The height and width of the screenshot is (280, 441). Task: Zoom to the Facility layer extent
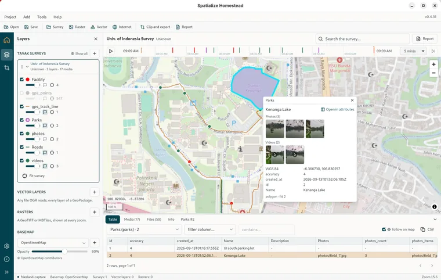(52, 85)
